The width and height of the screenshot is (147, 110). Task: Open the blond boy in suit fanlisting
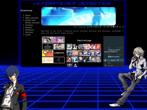pyautogui.click(x=87, y=53)
